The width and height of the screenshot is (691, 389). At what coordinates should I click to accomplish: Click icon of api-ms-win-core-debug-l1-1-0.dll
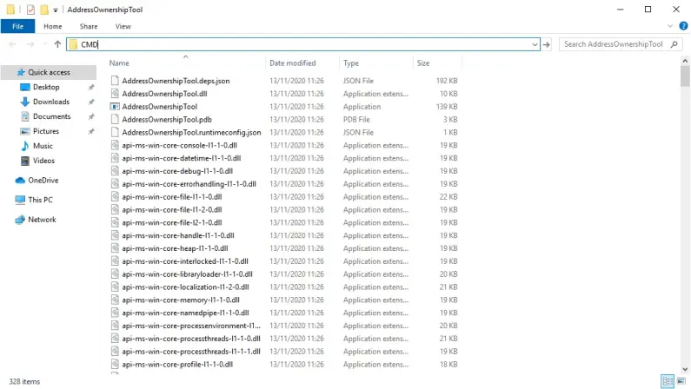click(115, 171)
